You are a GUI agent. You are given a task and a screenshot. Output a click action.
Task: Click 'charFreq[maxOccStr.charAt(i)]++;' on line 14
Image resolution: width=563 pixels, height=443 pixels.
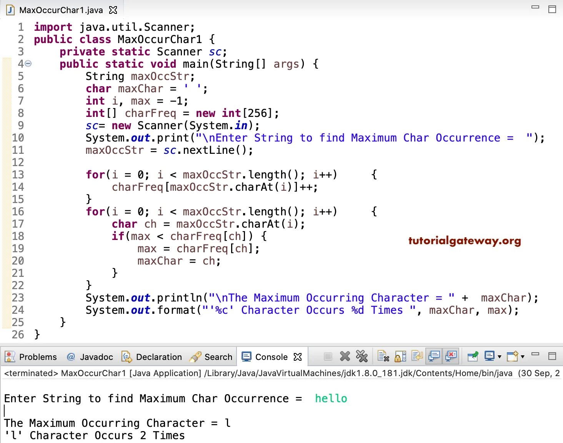(215, 187)
